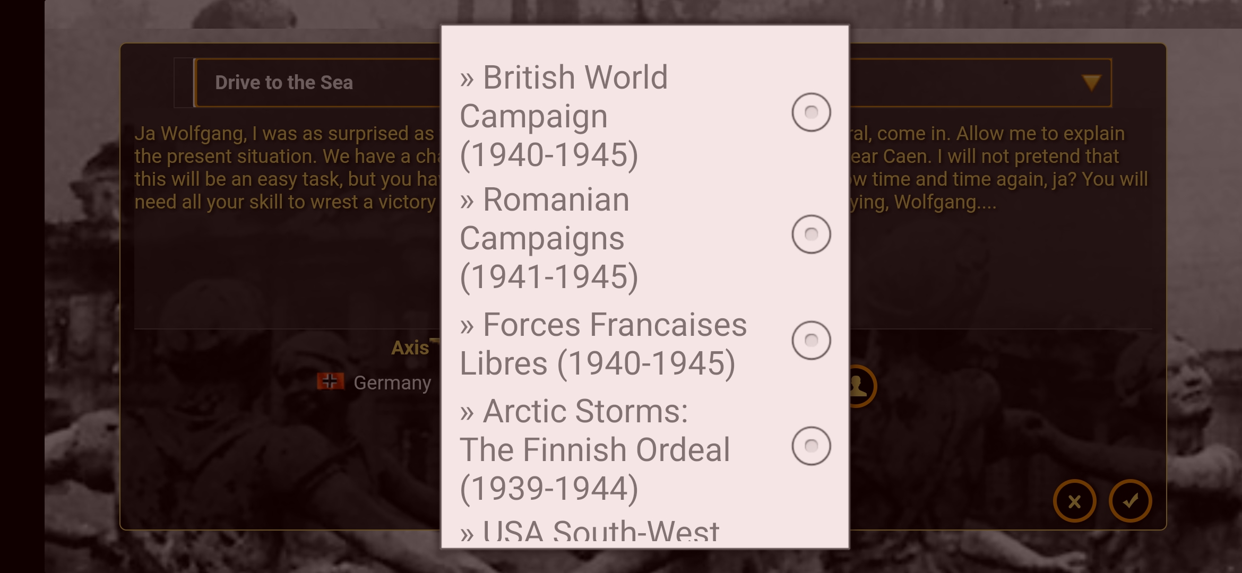Pick the 'Arctic Storms: The Finnish Ordeal' entry text
The width and height of the screenshot is (1242, 573).
[x=594, y=449]
